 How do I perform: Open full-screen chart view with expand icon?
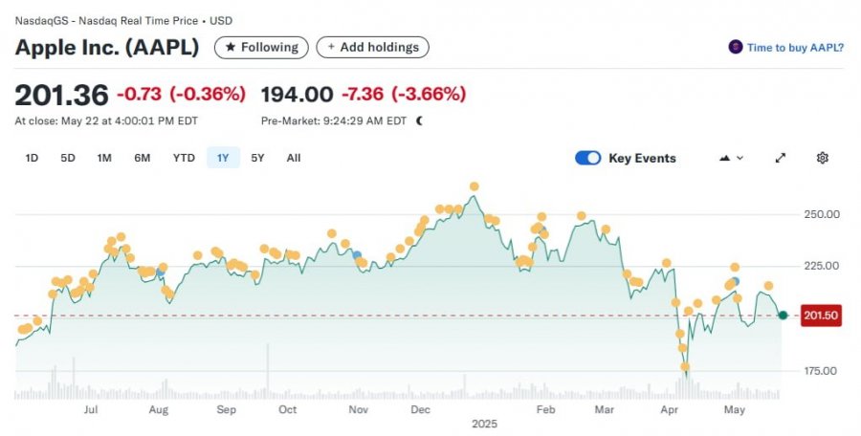click(781, 158)
